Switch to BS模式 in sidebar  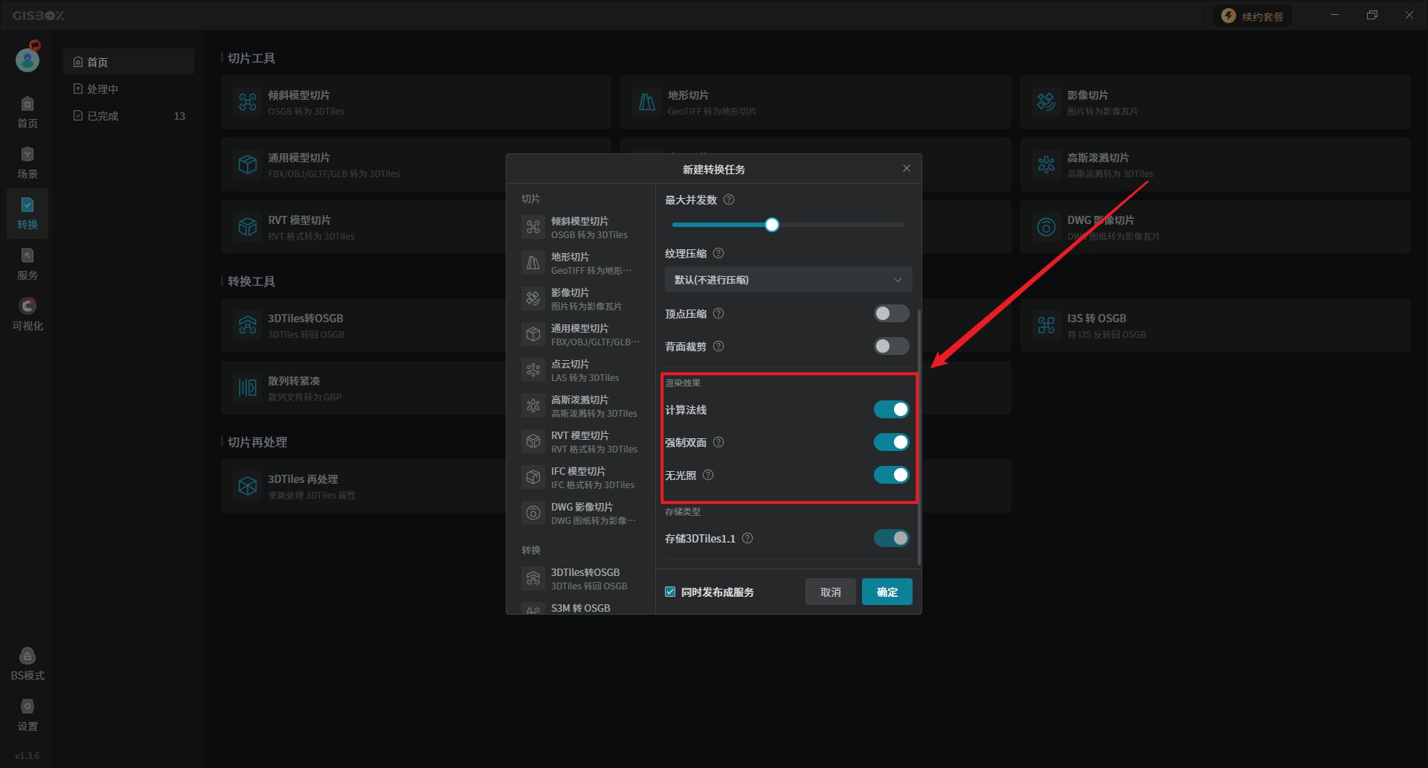[x=28, y=664]
